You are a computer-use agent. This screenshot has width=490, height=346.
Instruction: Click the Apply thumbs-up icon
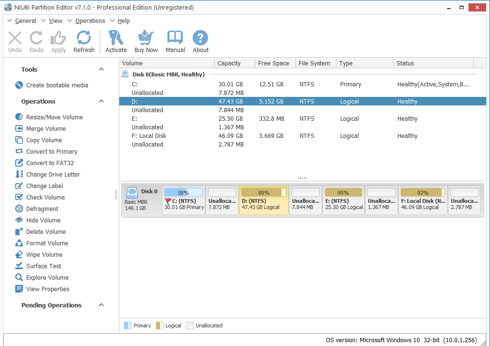58,38
